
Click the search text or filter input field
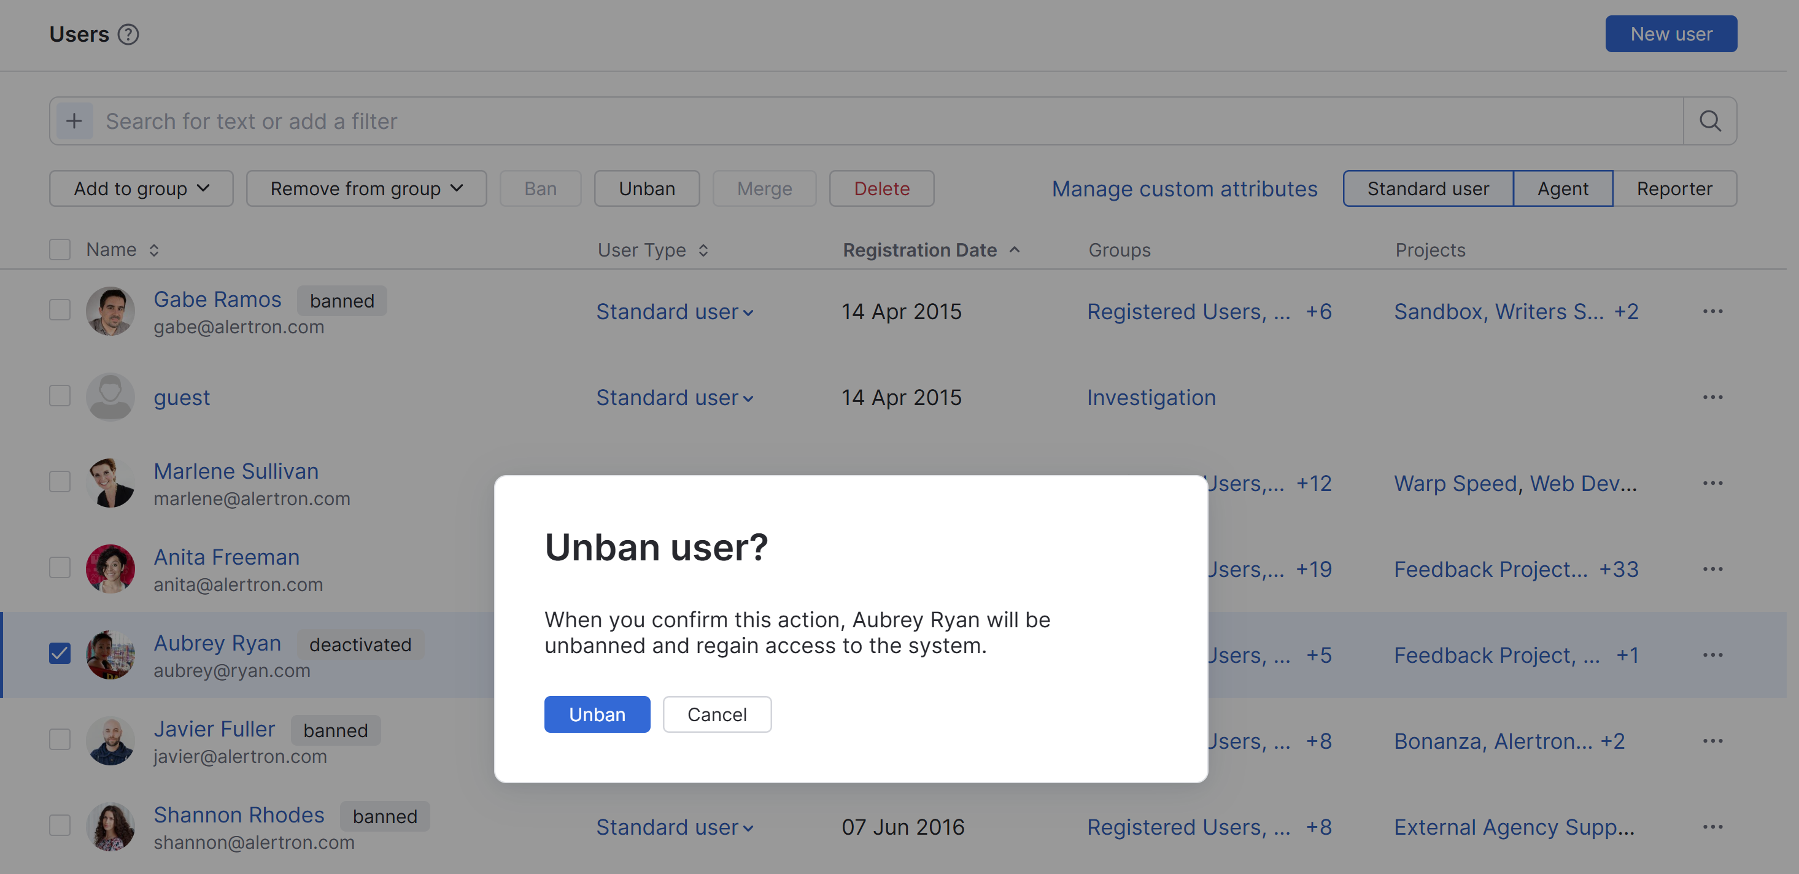(x=887, y=121)
